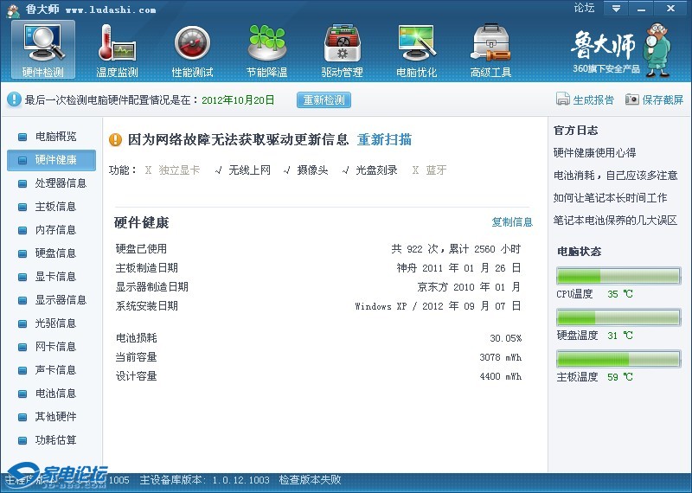
Task: Select 电脑概览 in the sidebar
Action: point(54,137)
